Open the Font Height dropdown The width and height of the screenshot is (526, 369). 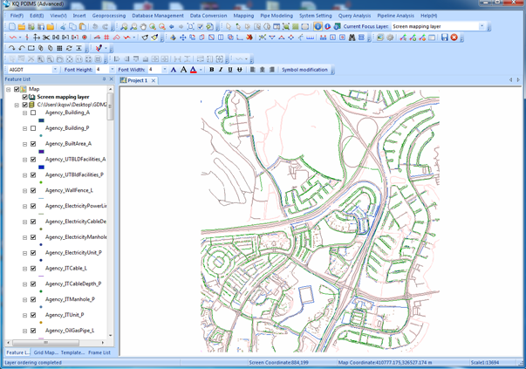111,70
